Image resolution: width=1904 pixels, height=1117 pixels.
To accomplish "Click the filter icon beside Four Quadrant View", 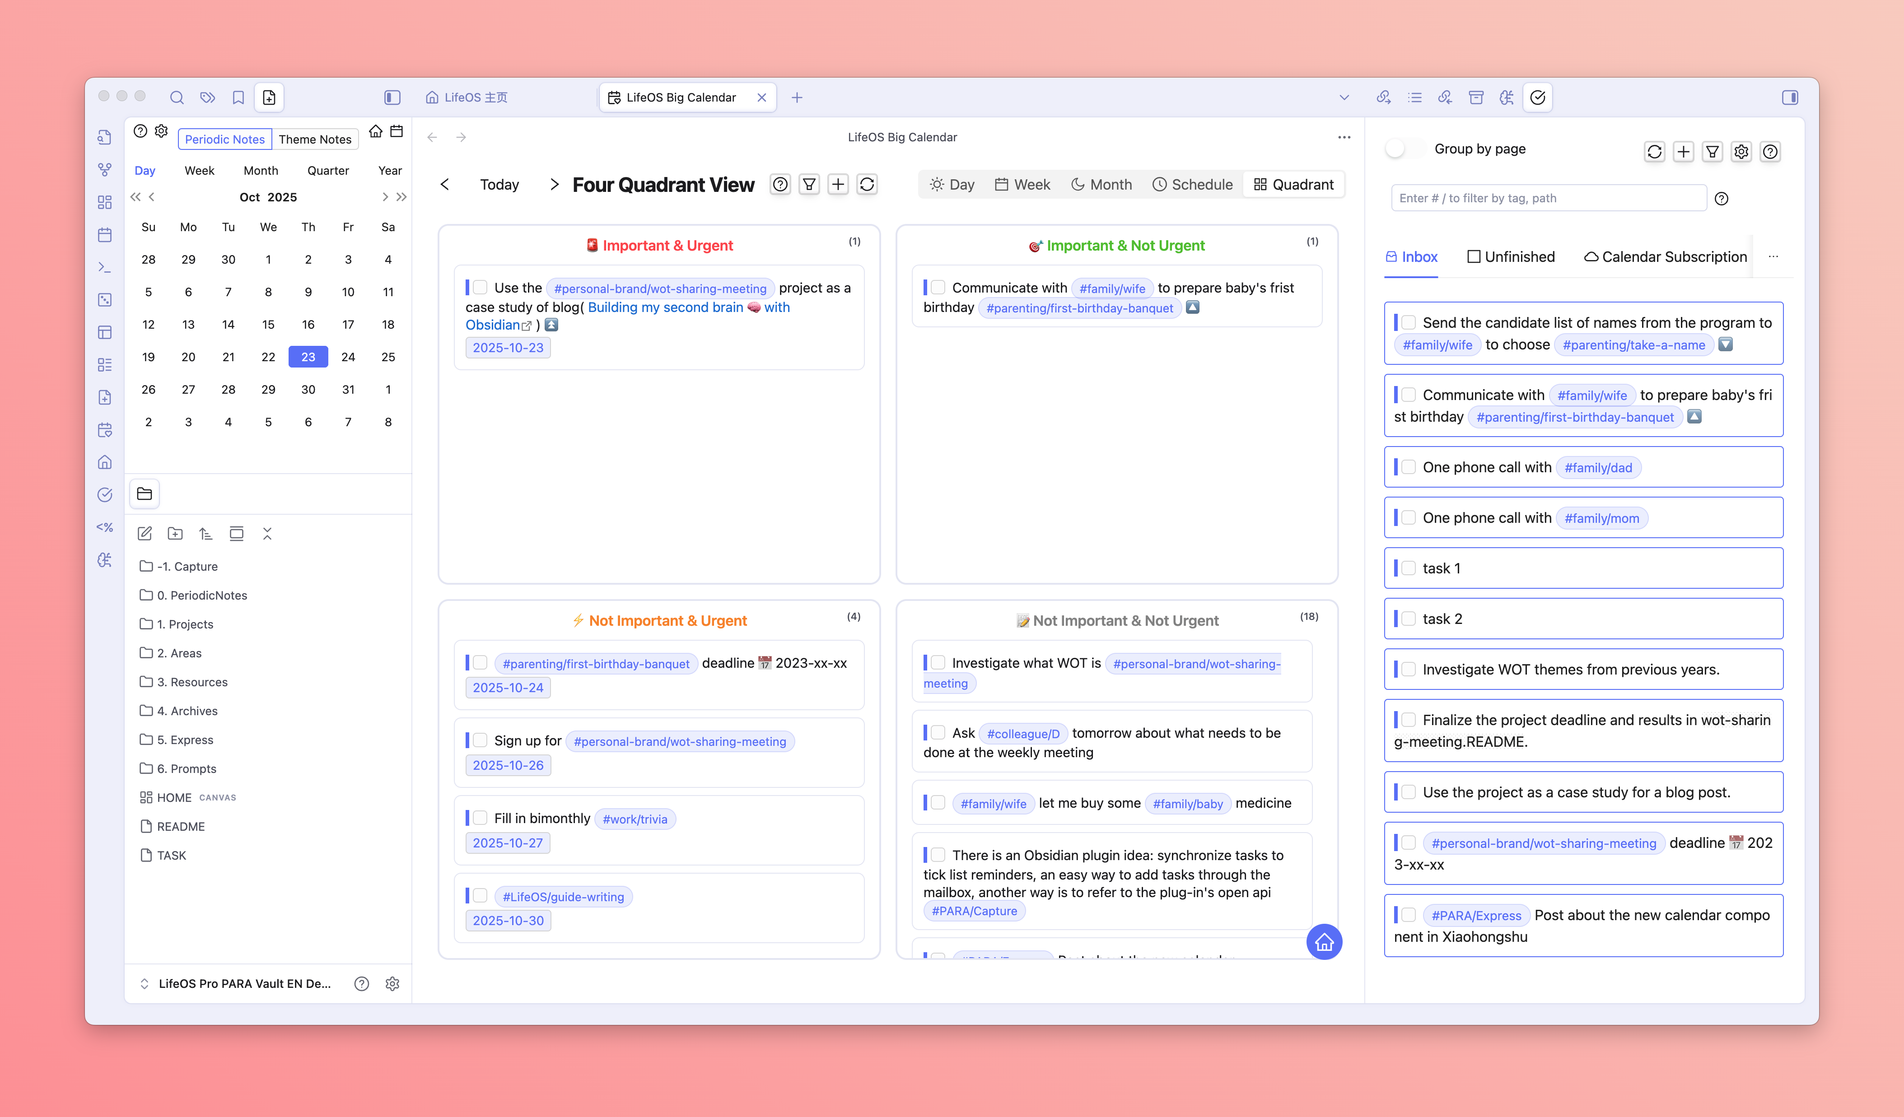I will [809, 184].
